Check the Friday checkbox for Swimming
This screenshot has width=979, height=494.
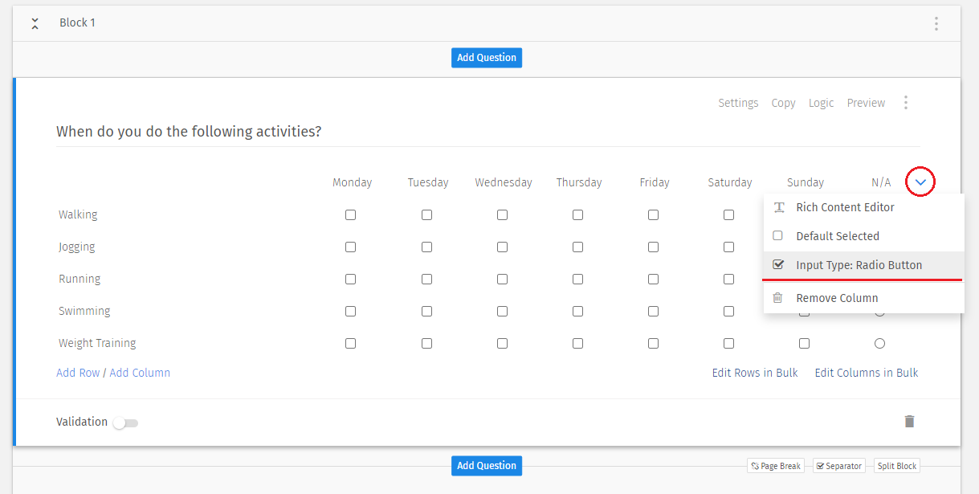coord(653,311)
